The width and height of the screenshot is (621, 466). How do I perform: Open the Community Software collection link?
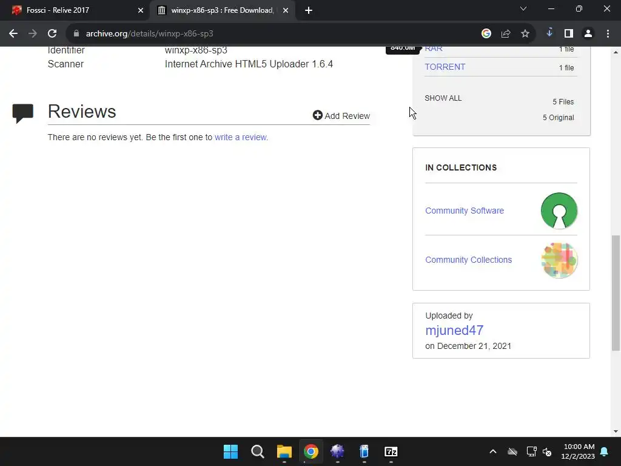[465, 211]
